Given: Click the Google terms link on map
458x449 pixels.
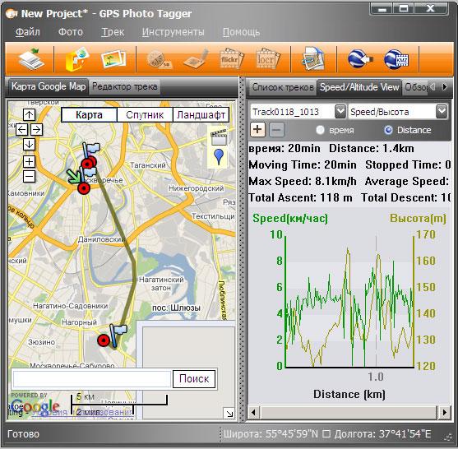Looking at the screenshot, I should pos(82,412).
